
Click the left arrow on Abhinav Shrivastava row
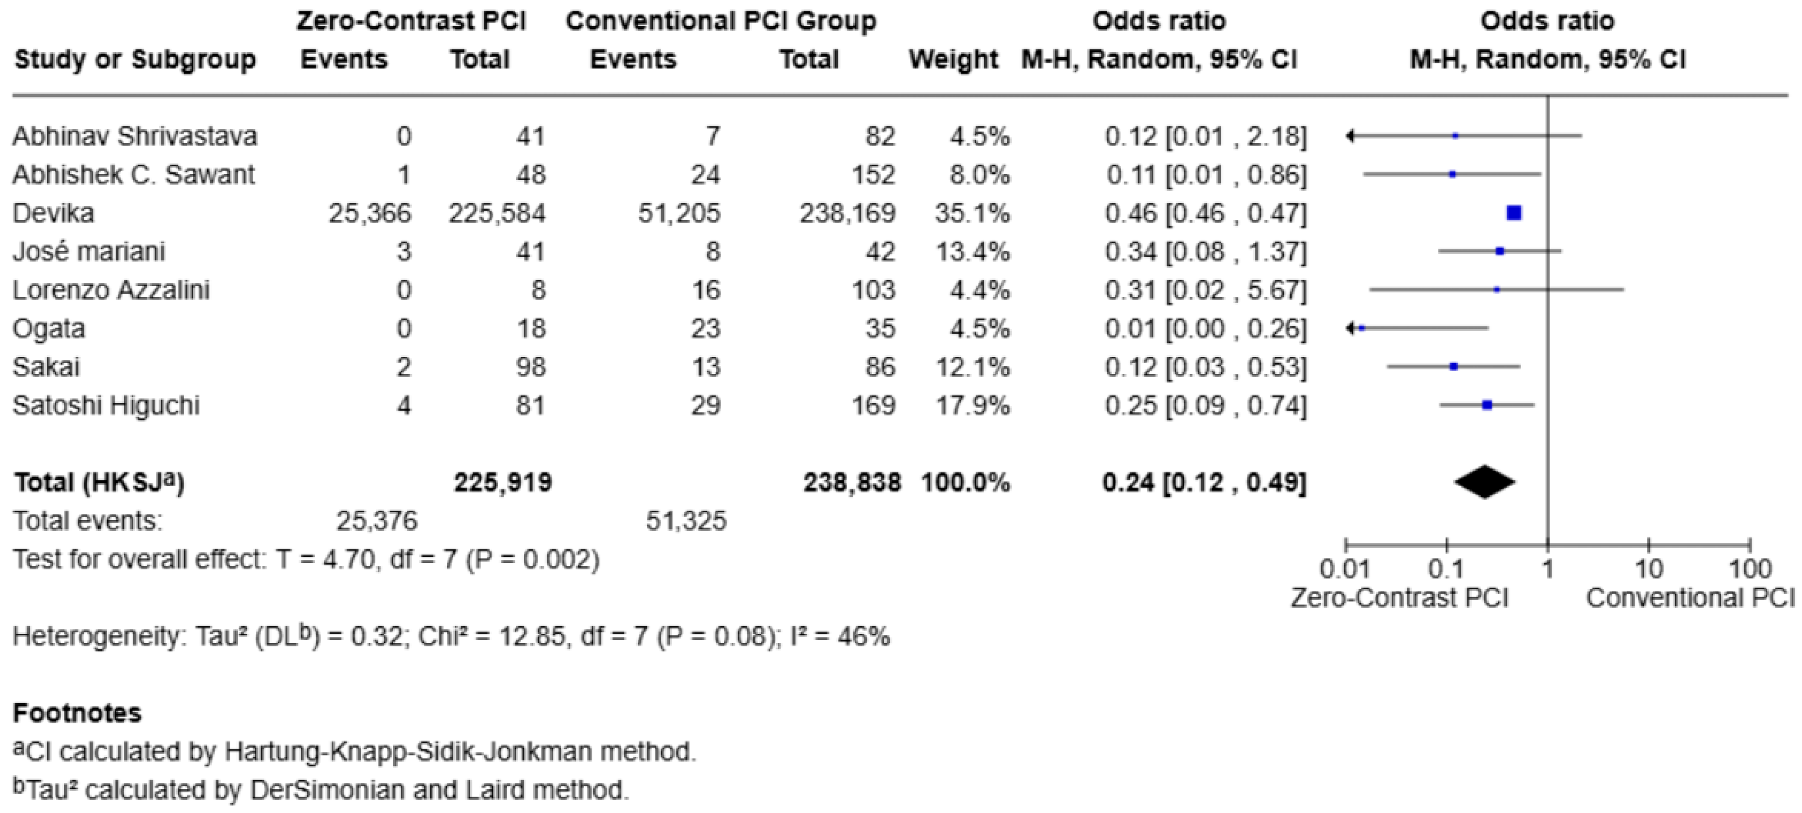(x=1350, y=136)
